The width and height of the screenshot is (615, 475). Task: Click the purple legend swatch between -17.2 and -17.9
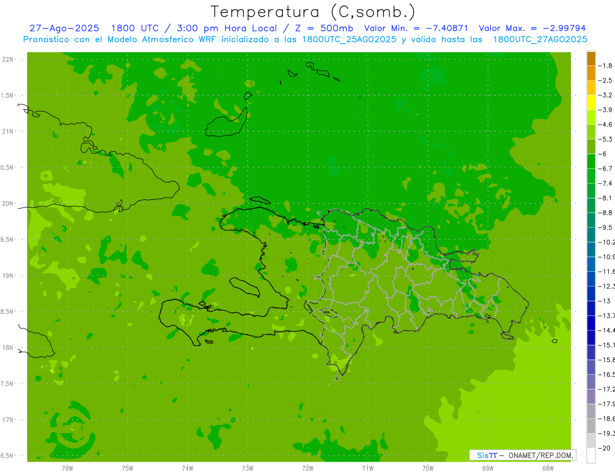coord(591,397)
